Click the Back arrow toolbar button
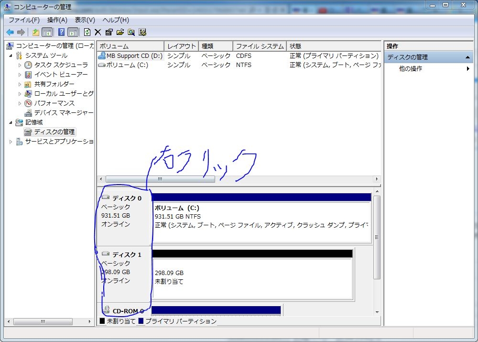This screenshot has width=478, height=342. [x=10, y=32]
